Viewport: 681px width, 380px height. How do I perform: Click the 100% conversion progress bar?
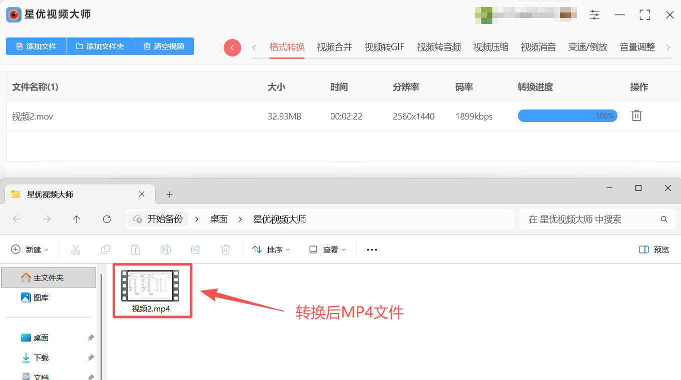pos(567,116)
